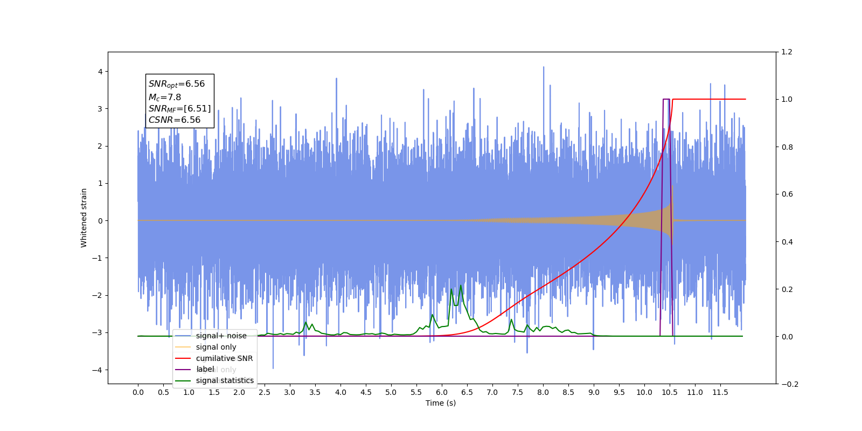Click the 'Time (s)' x-axis label
Viewport: 862px width, 431px height.
(441, 403)
